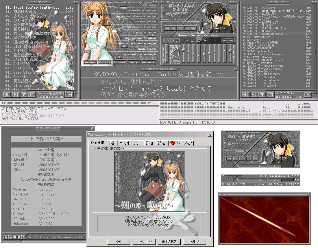Click Mini Browser back arrow icon
Screen dimensions: 318x248
(6, 237)
